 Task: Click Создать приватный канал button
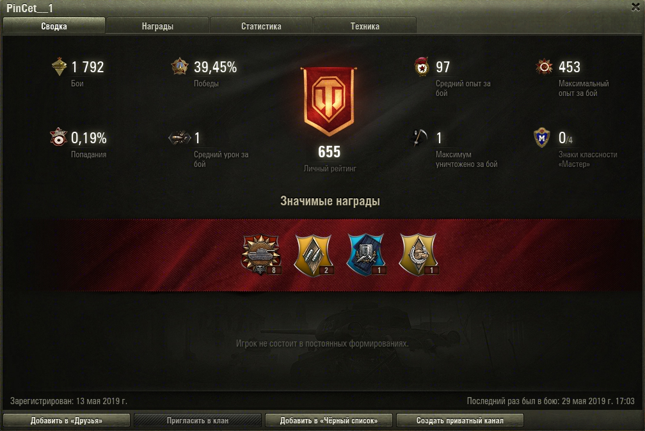click(460, 420)
